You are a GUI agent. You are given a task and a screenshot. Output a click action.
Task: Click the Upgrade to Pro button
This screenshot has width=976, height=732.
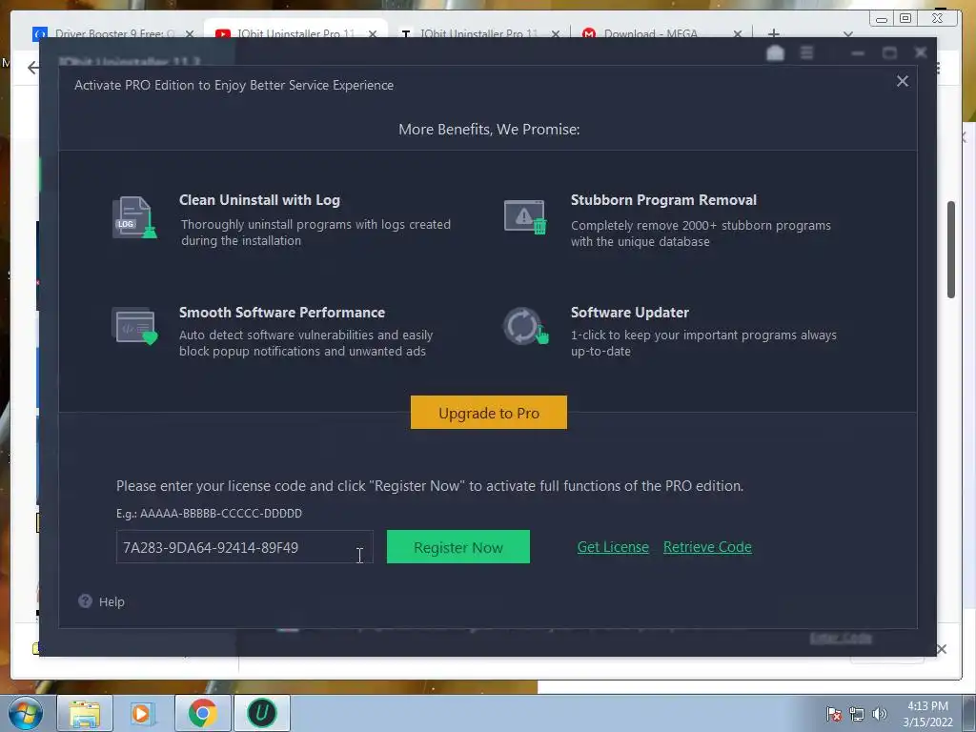click(x=489, y=413)
